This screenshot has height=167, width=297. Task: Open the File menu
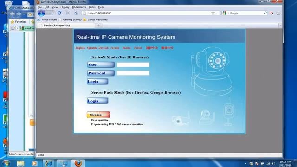[x=39, y=7]
